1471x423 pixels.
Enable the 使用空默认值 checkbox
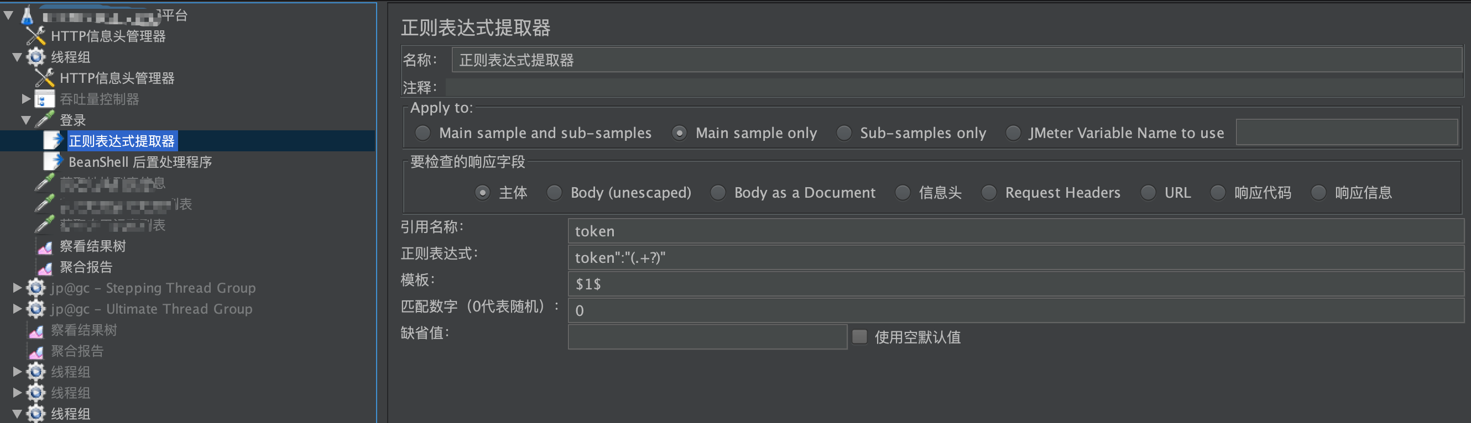[859, 336]
